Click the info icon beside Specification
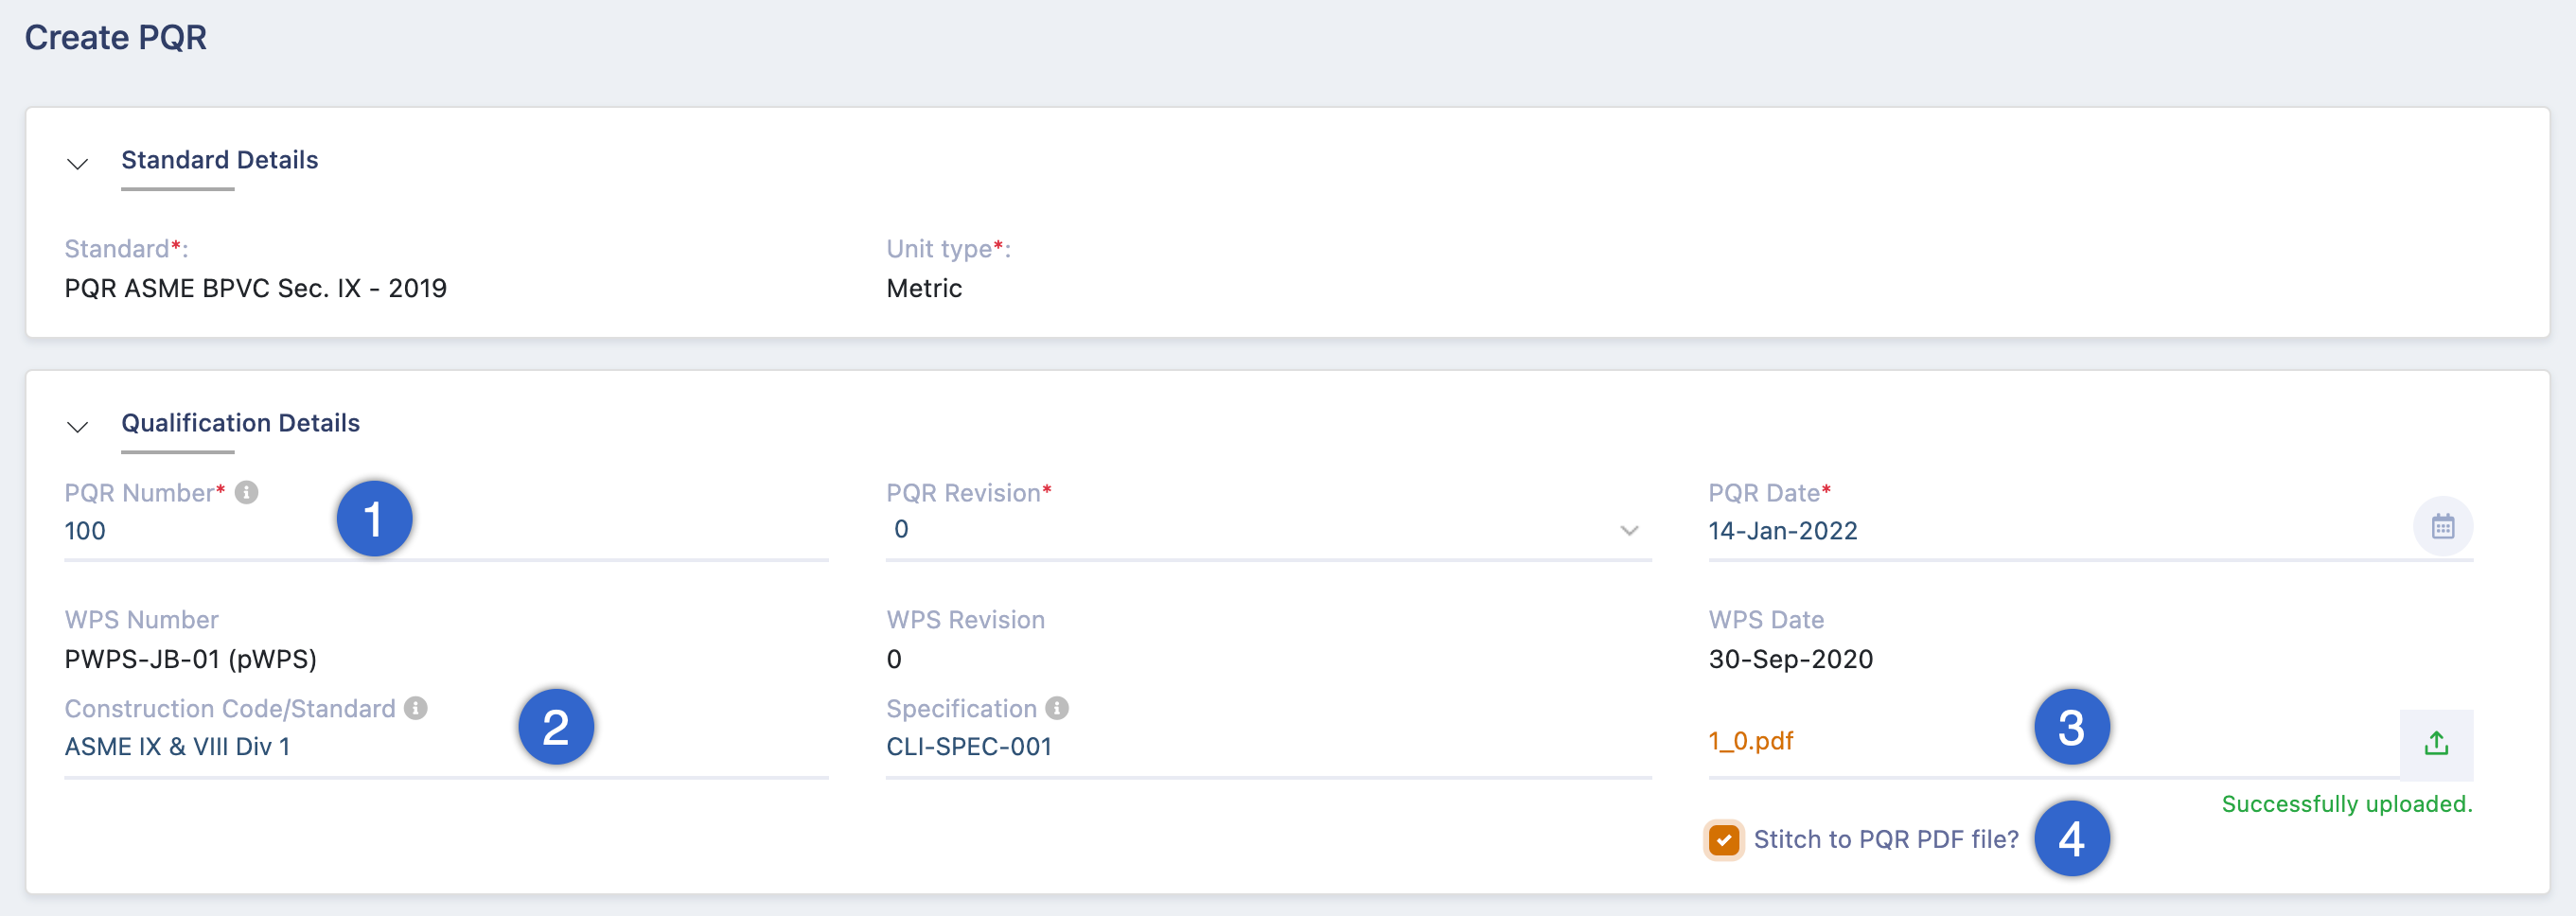 [x=1057, y=708]
